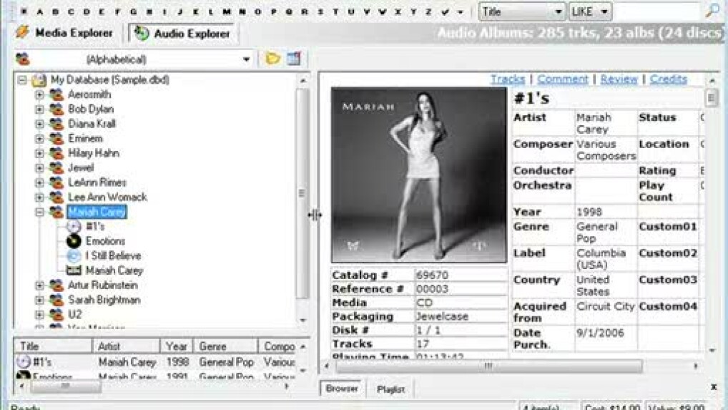Select the Emotions vinyl record icon
This screenshot has height=410, width=728.
(74, 241)
